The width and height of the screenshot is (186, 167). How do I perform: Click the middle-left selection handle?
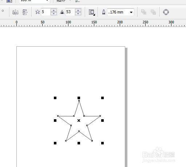point(55,120)
